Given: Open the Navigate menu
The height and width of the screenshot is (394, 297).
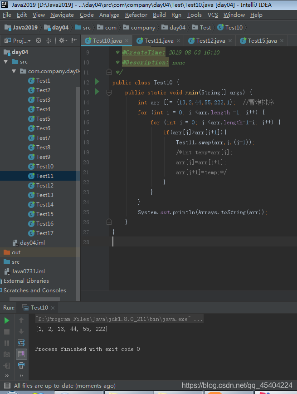Looking at the screenshot, I should click(62, 15).
